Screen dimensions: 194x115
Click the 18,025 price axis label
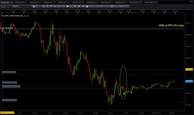click(188, 46)
